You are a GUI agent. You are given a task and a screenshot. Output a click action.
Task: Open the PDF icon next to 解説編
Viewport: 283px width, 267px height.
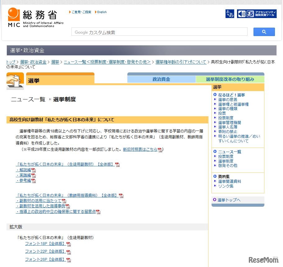[x=34, y=170]
